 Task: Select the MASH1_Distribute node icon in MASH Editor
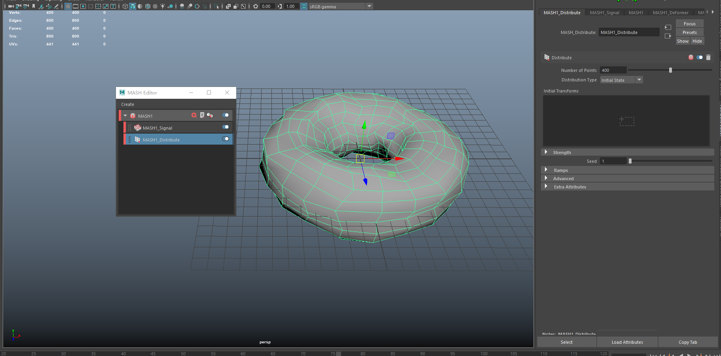[137, 139]
